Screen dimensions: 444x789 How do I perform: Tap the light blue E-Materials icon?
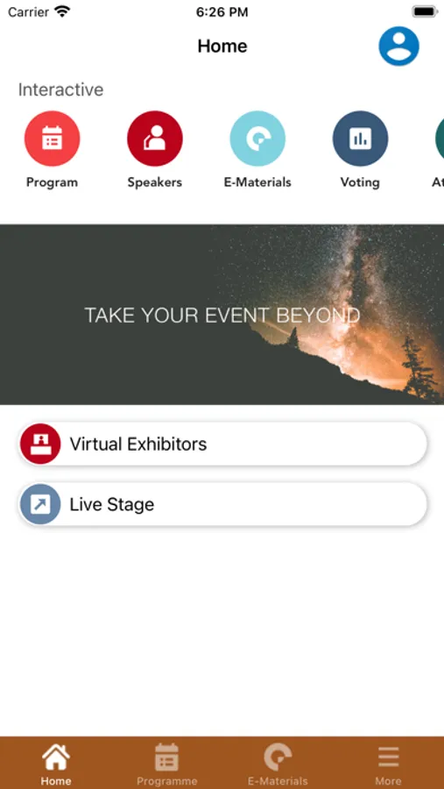(x=257, y=139)
